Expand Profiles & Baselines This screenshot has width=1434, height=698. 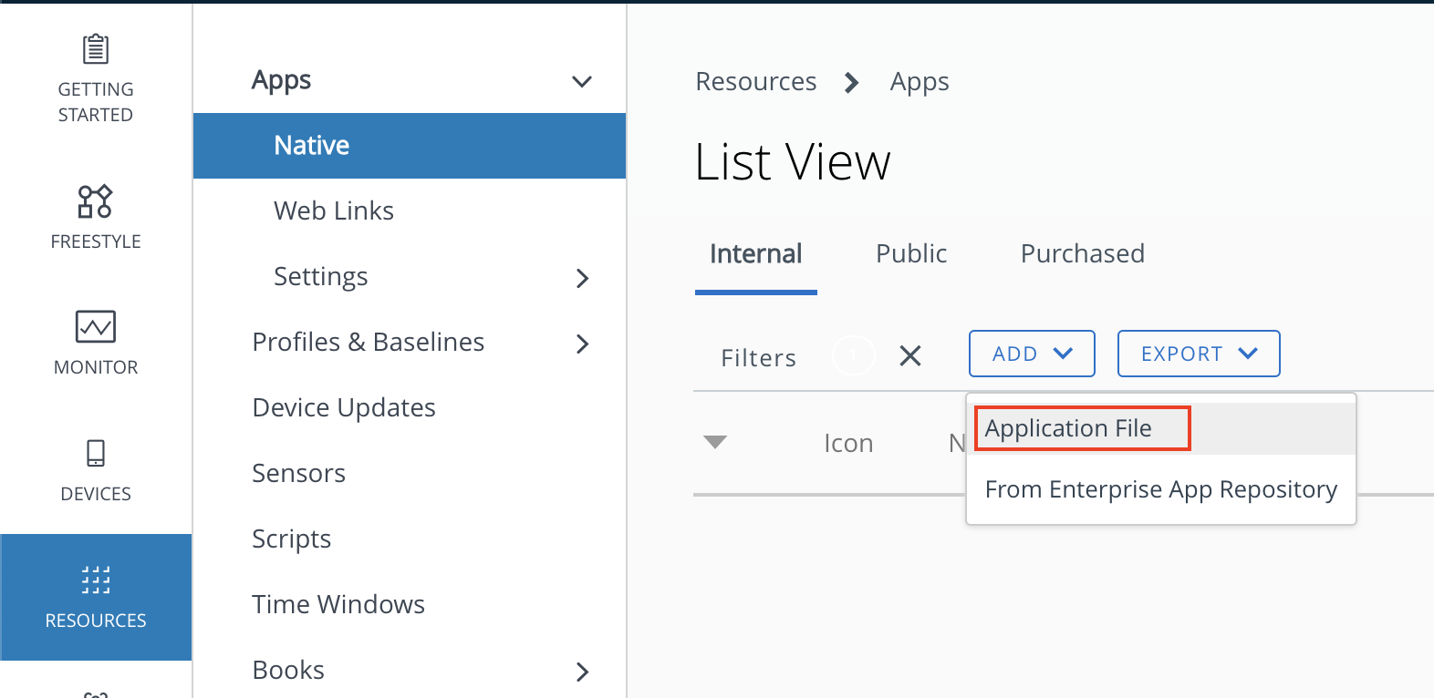(x=583, y=344)
